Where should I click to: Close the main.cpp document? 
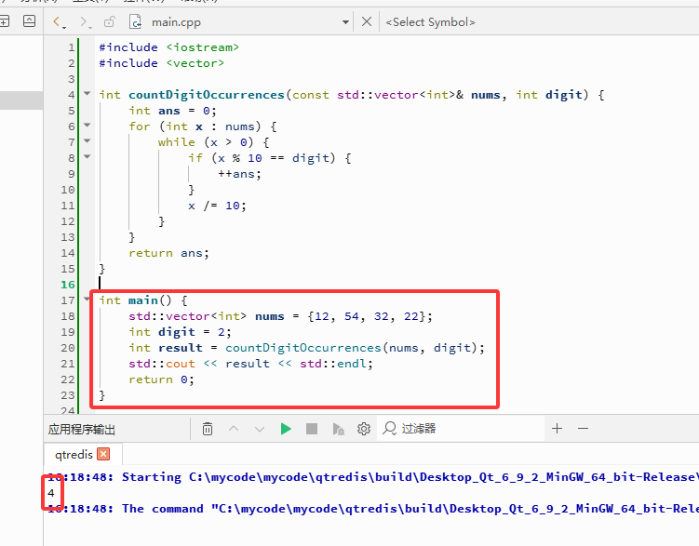click(x=367, y=21)
